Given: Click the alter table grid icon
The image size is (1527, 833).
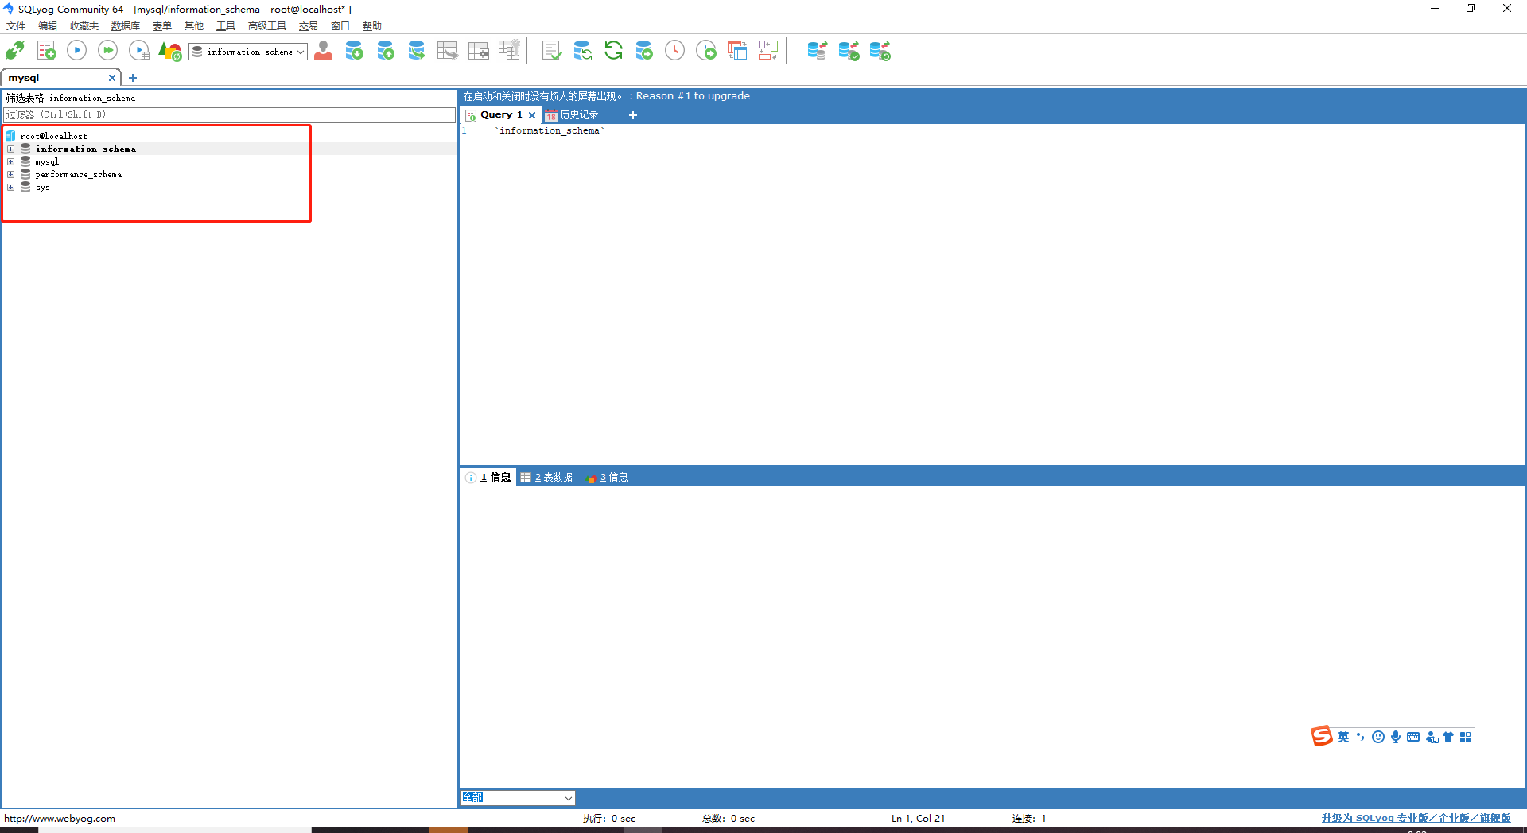Looking at the screenshot, I should 479,51.
